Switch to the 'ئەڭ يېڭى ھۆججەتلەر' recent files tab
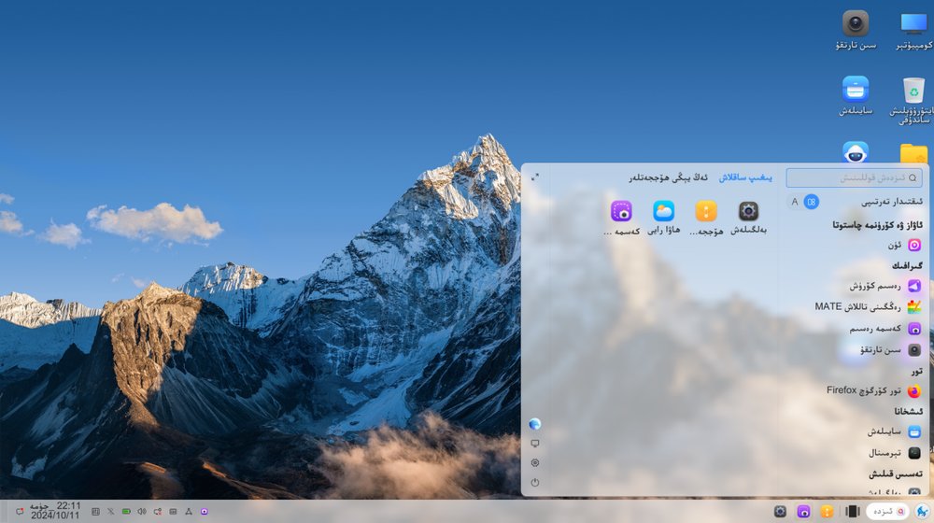Viewport: 934px width, 523px height. click(667, 177)
